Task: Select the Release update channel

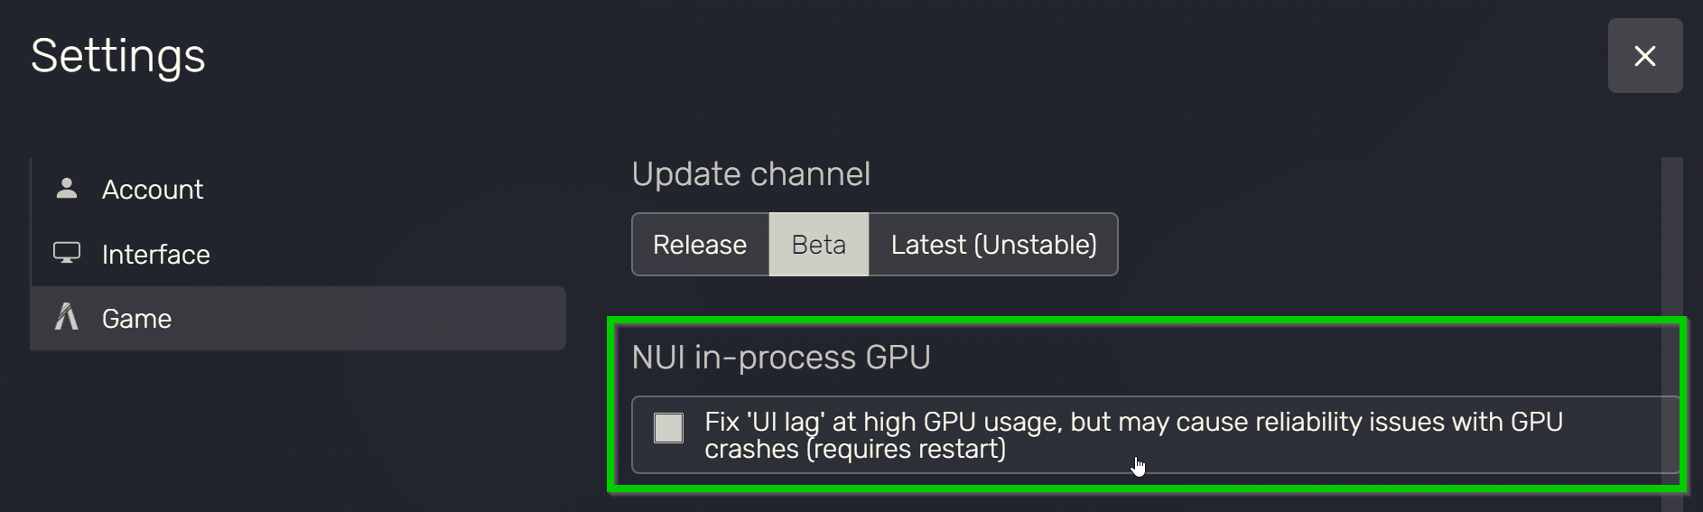Action: [x=700, y=245]
